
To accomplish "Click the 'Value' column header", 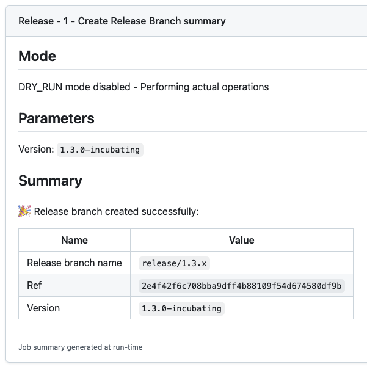I will (x=241, y=240).
